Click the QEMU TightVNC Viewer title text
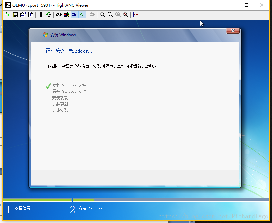 point(50,5)
